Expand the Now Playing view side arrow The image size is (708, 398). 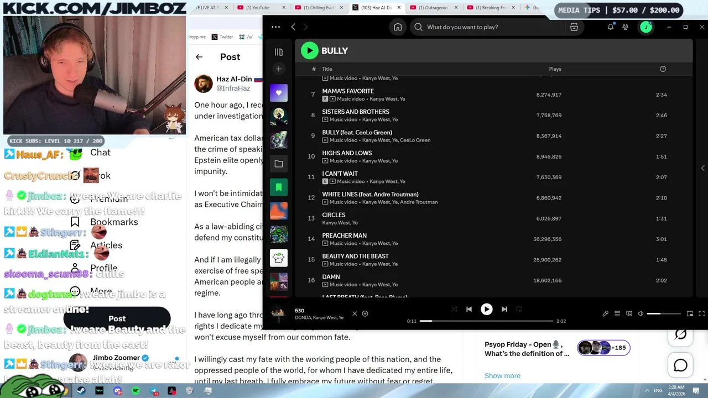point(702,168)
